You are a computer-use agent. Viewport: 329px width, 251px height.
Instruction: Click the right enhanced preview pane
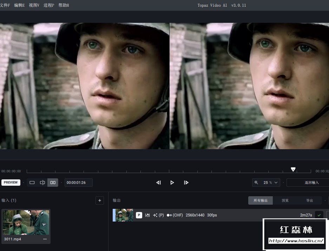[x=249, y=86]
